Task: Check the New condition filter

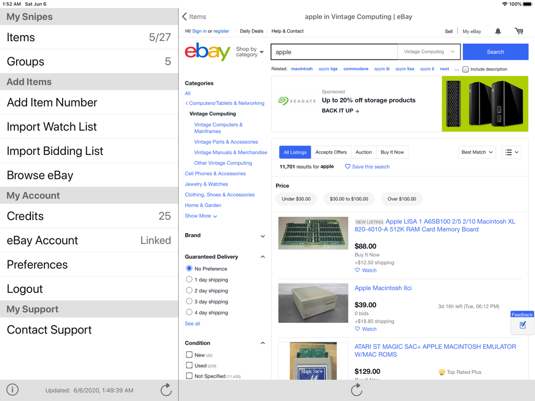Action: (x=189, y=354)
